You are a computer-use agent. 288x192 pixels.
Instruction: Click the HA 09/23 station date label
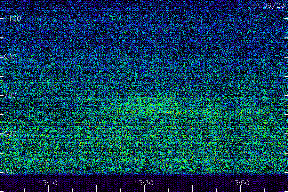268,5
